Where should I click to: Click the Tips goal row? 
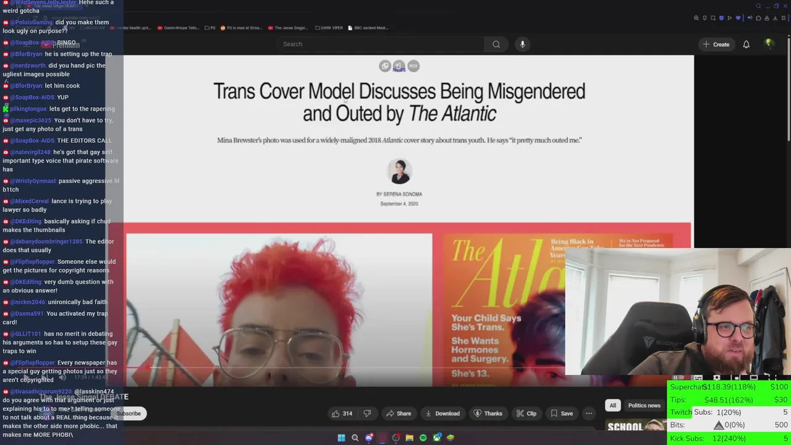[x=729, y=400]
